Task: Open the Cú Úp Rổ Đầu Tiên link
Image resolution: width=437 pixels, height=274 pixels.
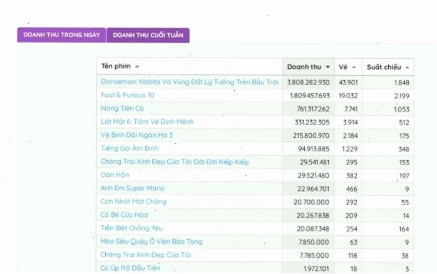Action: pos(130,268)
